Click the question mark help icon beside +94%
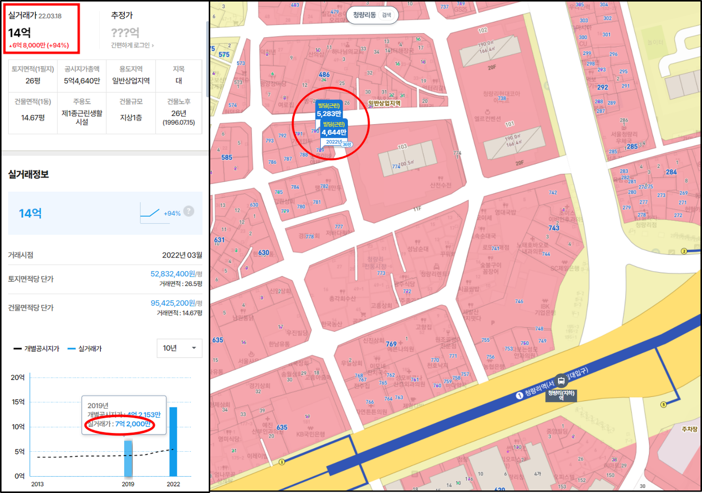Image resolution: width=702 pixels, height=493 pixels. pyautogui.click(x=189, y=211)
